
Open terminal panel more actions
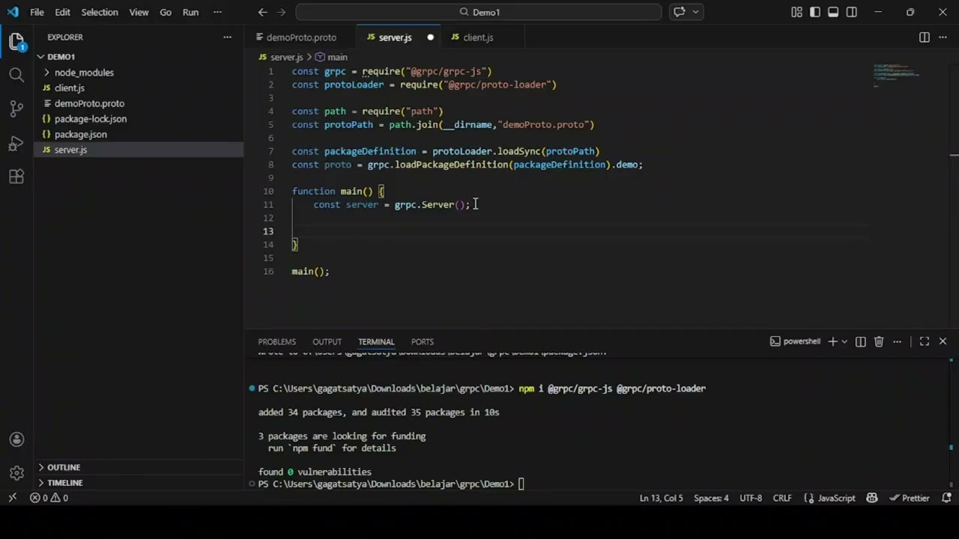pyautogui.click(x=897, y=341)
